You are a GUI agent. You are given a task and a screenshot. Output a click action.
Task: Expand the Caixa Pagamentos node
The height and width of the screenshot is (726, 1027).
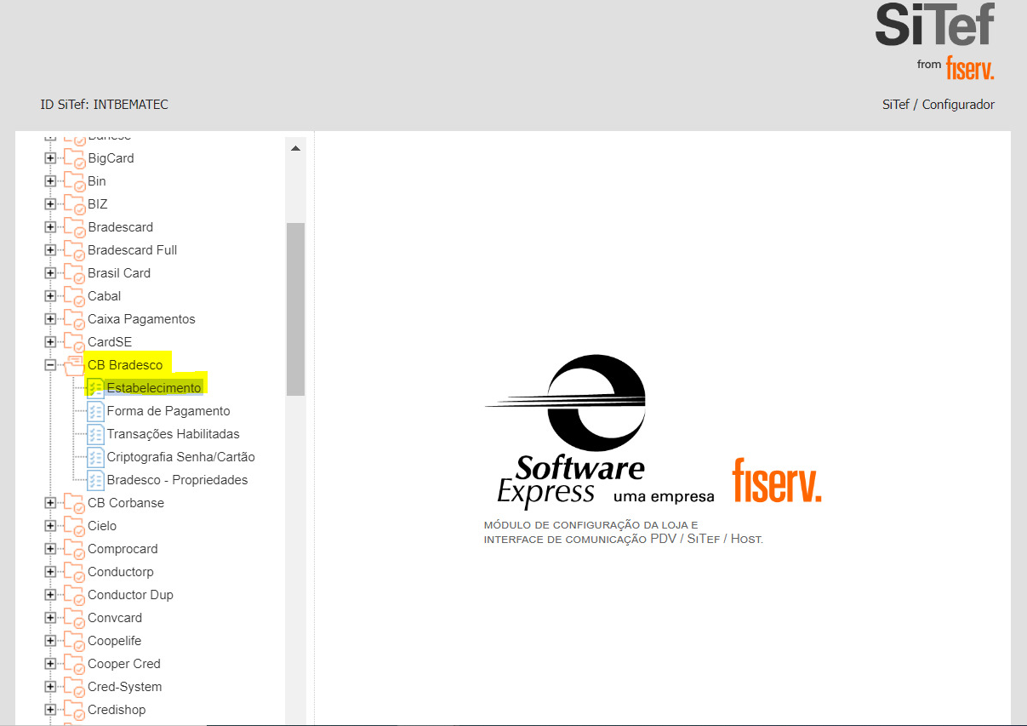50,319
